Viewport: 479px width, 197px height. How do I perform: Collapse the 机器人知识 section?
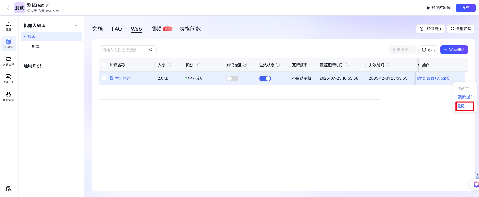click(76, 26)
